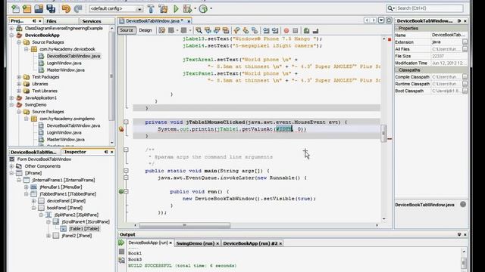Collapse jTable1MouseClicked code fold
Screen dimensions: 485x272
coord(126,122)
